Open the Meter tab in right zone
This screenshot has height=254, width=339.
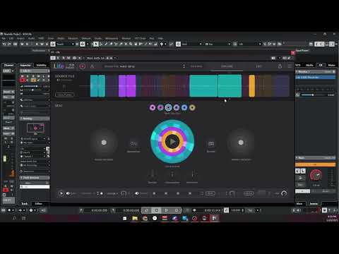coord(331,65)
